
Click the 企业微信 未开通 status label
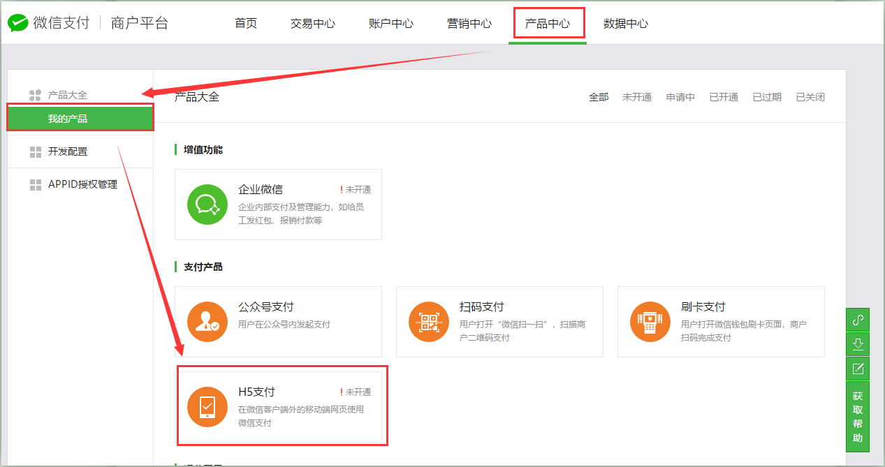(356, 190)
